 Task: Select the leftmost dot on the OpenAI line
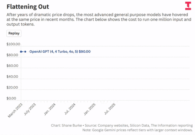[x=21, y=52]
